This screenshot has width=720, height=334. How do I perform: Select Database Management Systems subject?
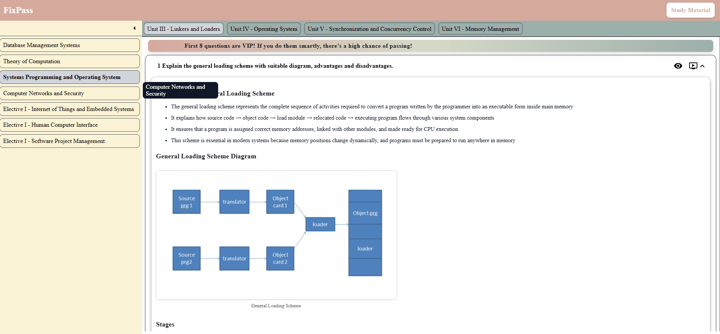click(70, 45)
